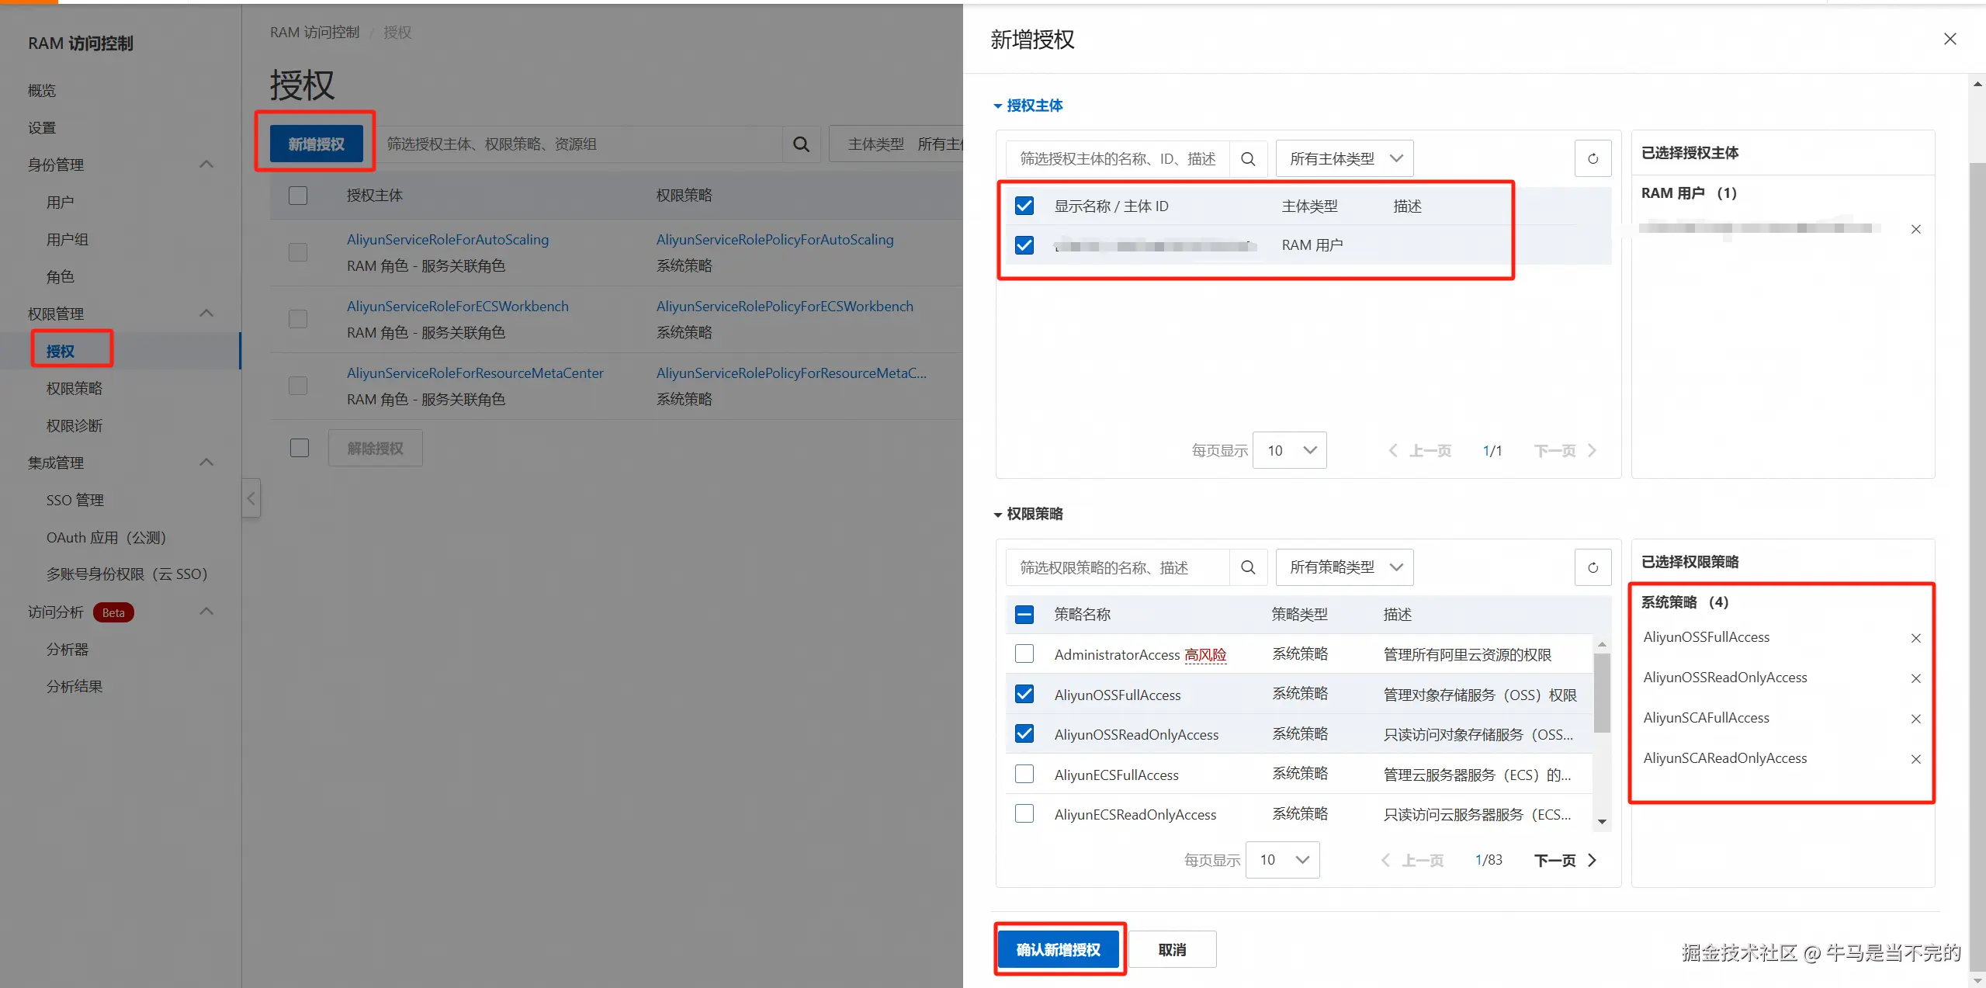
Task: Remove AliyunOSSFullAccess from selected policies
Action: [1915, 638]
